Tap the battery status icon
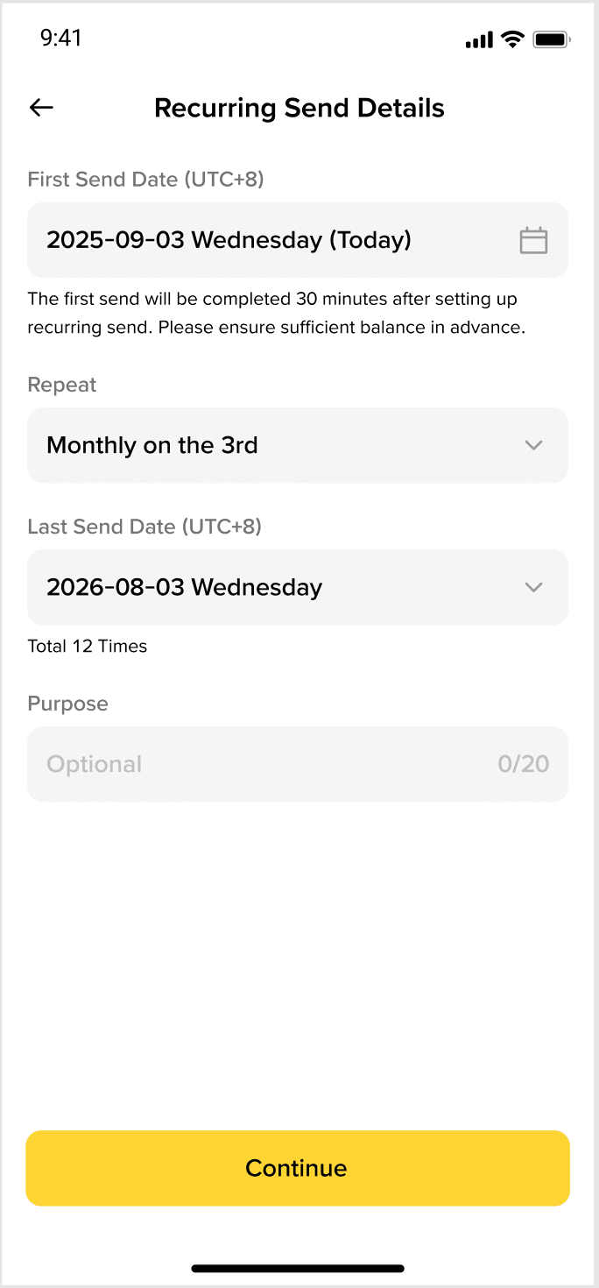The height and width of the screenshot is (1288, 599). pos(552,39)
